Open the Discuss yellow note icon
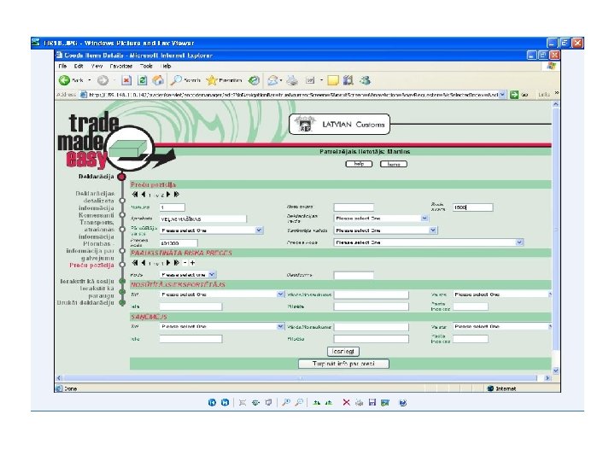Image resolution: width=615 pixels, height=461 pixels. click(x=332, y=80)
